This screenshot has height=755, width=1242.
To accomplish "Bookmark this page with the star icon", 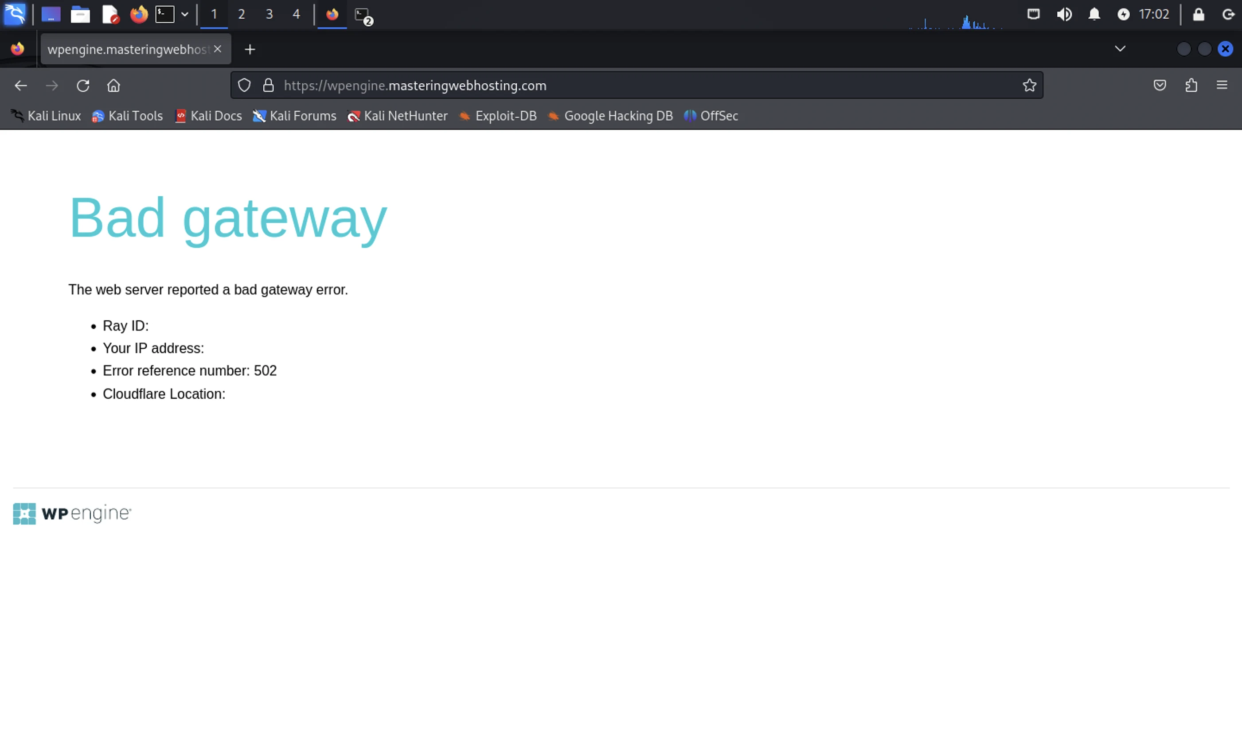I will point(1029,85).
